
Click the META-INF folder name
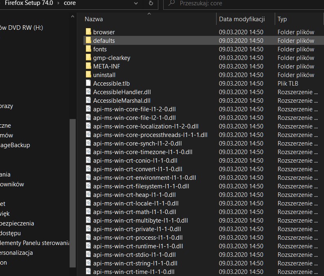coord(106,66)
